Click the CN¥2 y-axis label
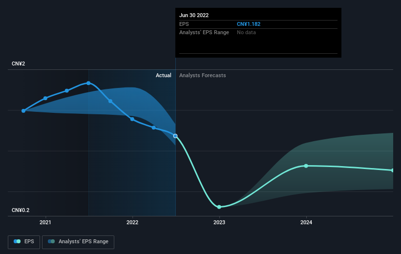Image resolution: width=401 pixels, height=254 pixels. [x=19, y=63]
